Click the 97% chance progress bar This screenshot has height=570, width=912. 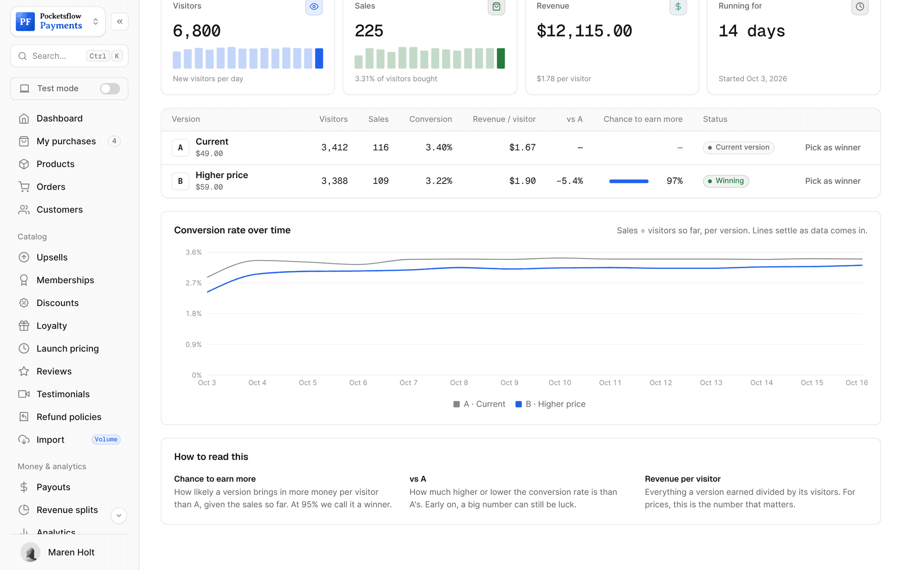click(x=629, y=181)
